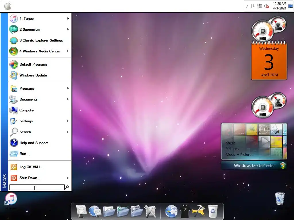Open the iTunes desktop shortcut
The width and height of the screenshot is (294, 220).
[11, 201]
